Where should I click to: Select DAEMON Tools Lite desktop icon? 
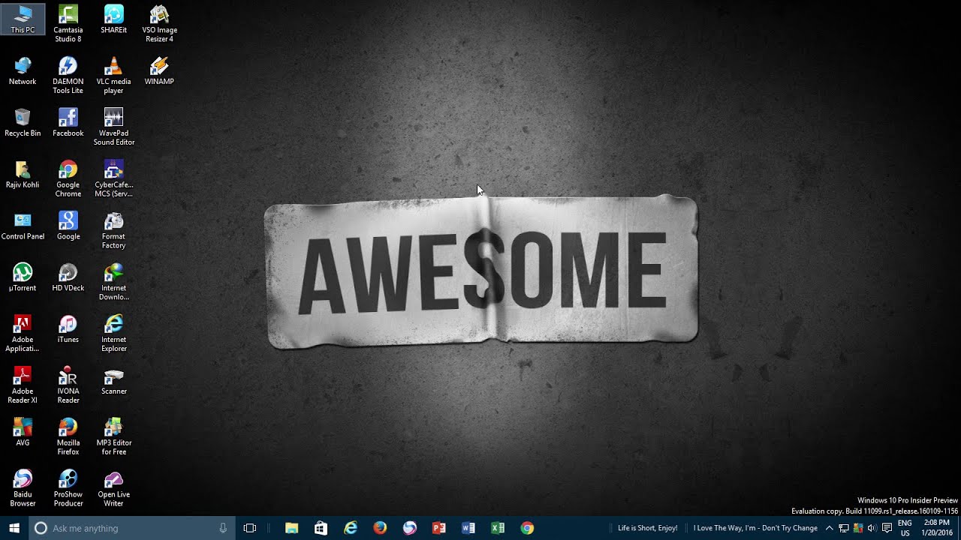click(68, 75)
